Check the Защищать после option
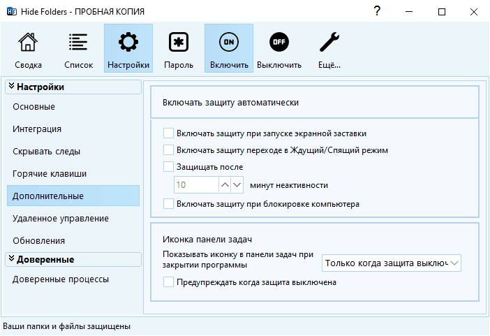 click(x=168, y=167)
